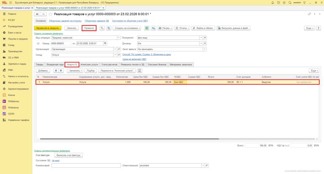Viewport: 324px width, 174px height.
Task: Move the row up with blue arrow
Action: coord(56,71)
